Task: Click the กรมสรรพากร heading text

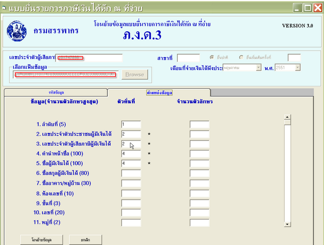Action: click(56, 31)
